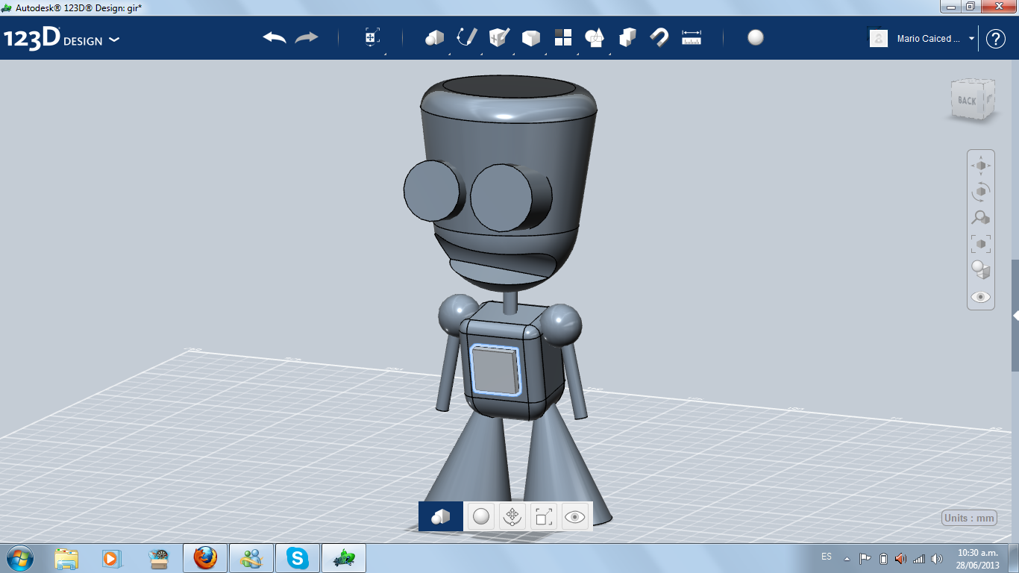The image size is (1019, 573).
Task: Open the Pattern tools menu
Action: point(563,37)
